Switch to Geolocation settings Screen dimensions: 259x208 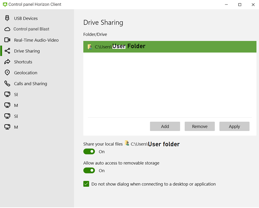25,73
